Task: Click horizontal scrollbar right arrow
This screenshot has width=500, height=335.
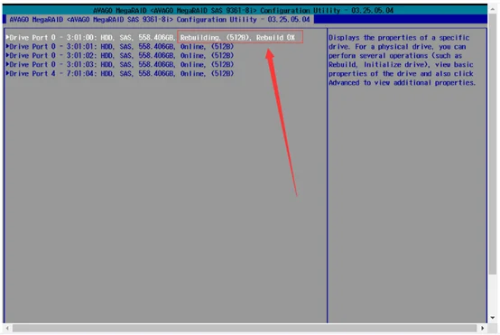Action: pos(482,328)
